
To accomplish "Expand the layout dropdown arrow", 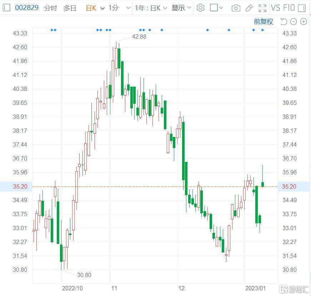I will (x=221, y=8).
